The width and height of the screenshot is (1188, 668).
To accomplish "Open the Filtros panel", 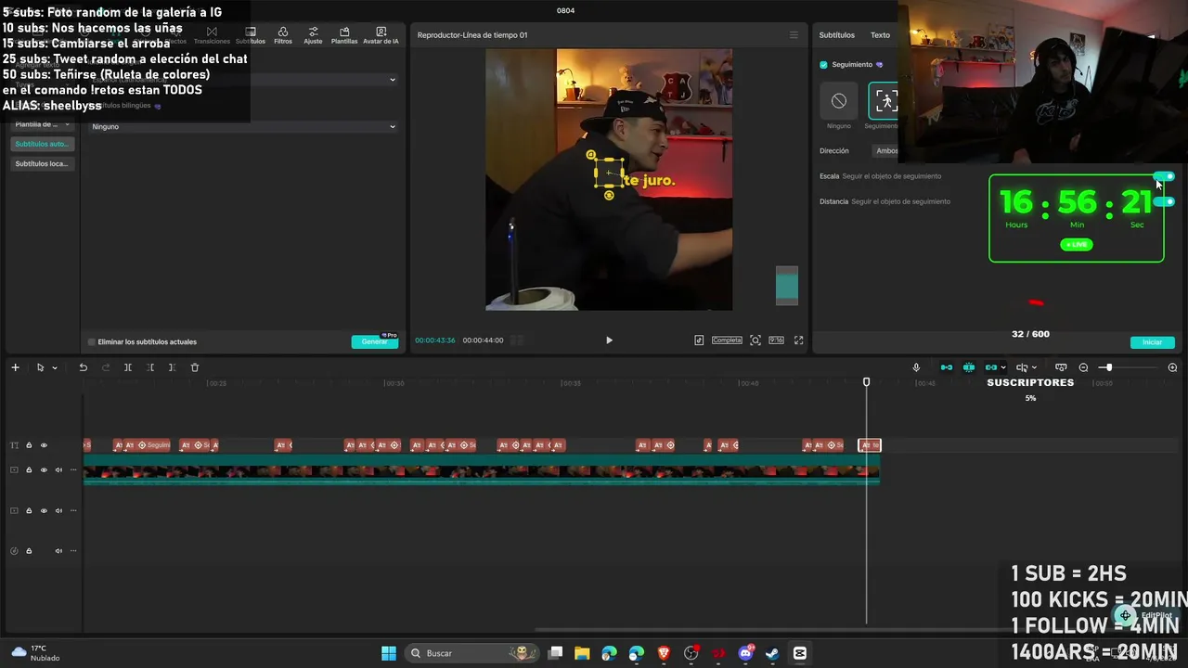I will click(283, 35).
